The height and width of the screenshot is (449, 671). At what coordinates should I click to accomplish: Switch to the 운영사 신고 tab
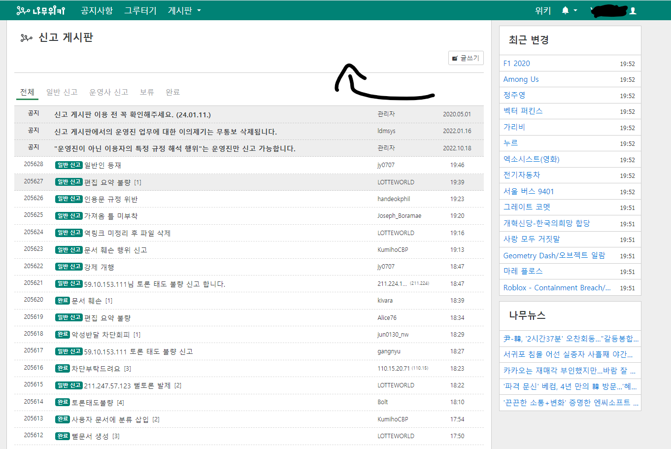point(108,92)
